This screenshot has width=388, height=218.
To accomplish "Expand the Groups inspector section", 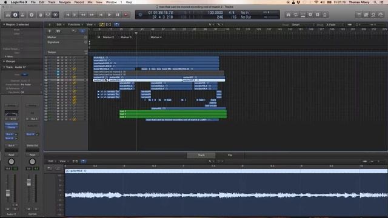I will 4,61.
